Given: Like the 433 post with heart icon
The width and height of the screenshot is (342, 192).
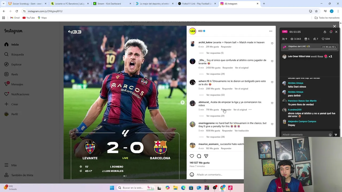Looking at the screenshot, I should point(192,156).
